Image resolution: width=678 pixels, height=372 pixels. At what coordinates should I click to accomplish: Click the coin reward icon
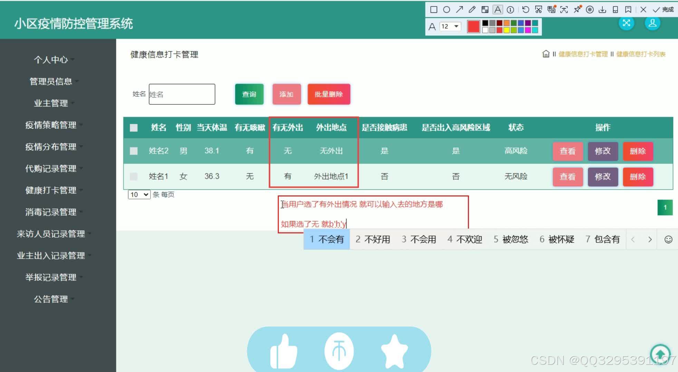339,351
